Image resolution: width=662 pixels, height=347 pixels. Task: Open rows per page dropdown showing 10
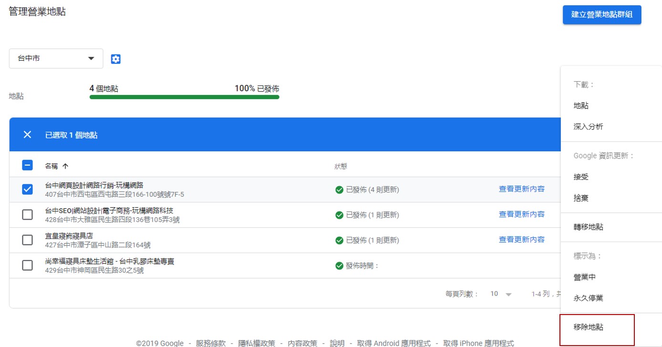pos(500,294)
